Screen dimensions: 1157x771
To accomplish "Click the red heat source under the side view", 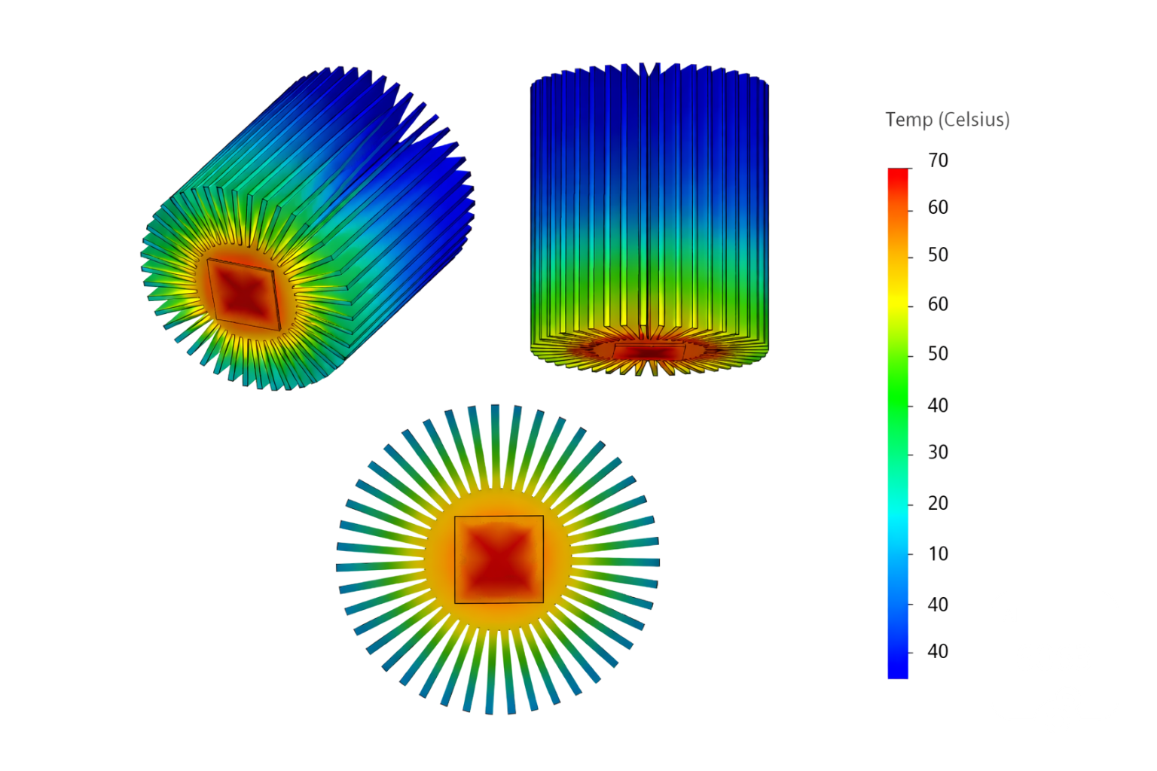I will coord(646,351).
